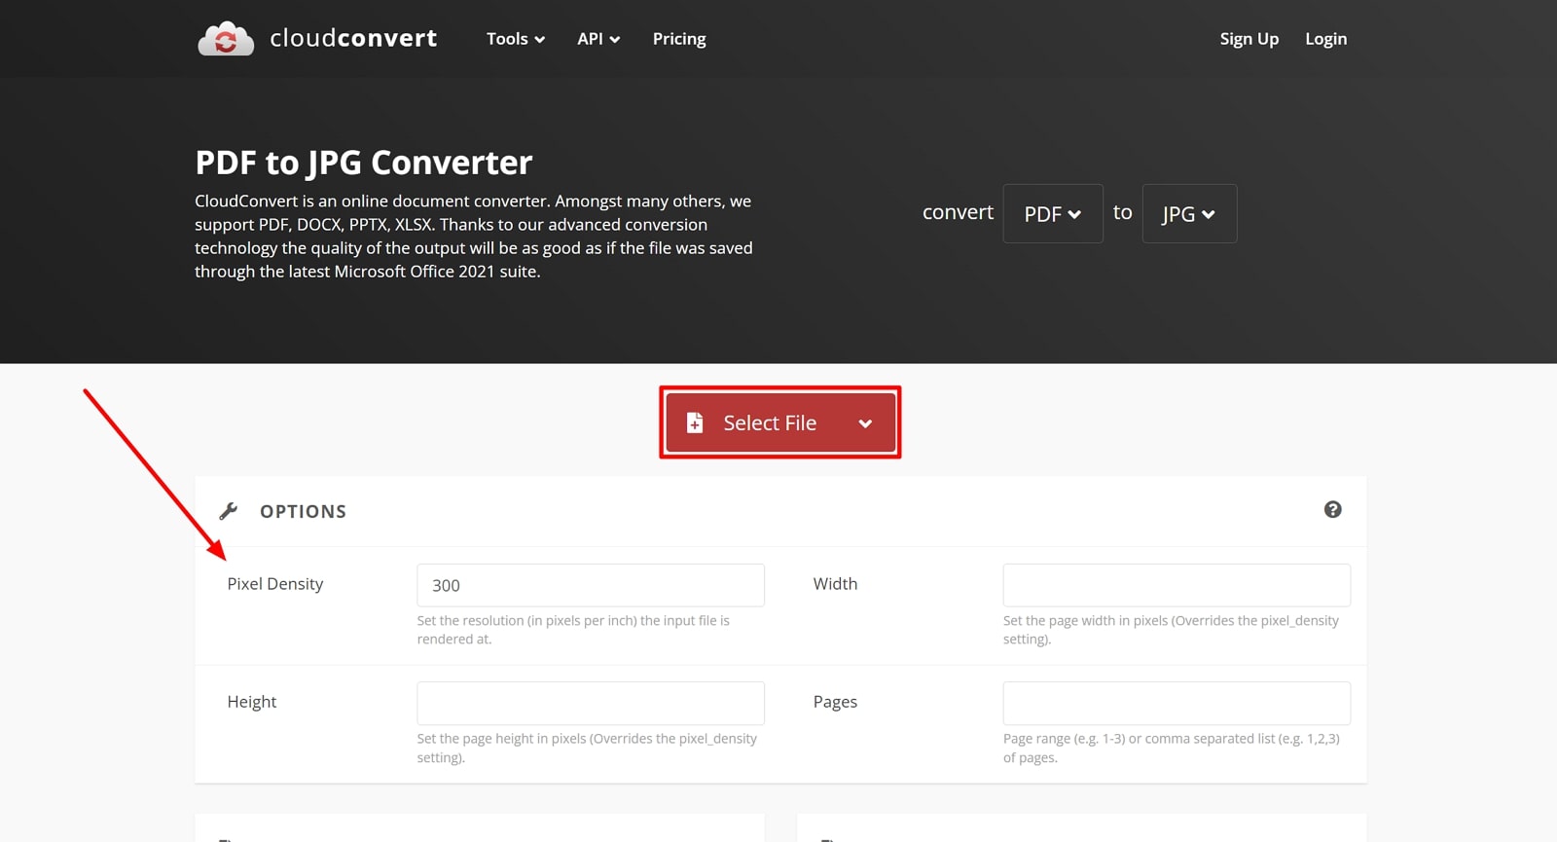Expand the Select File source chevron
Viewport: 1557px width, 842px height.
pos(865,423)
